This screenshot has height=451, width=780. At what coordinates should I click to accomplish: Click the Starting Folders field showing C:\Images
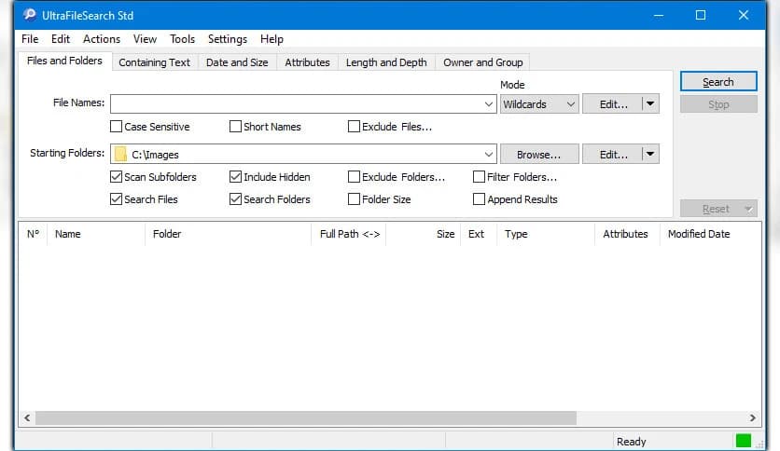pos(303,155)
